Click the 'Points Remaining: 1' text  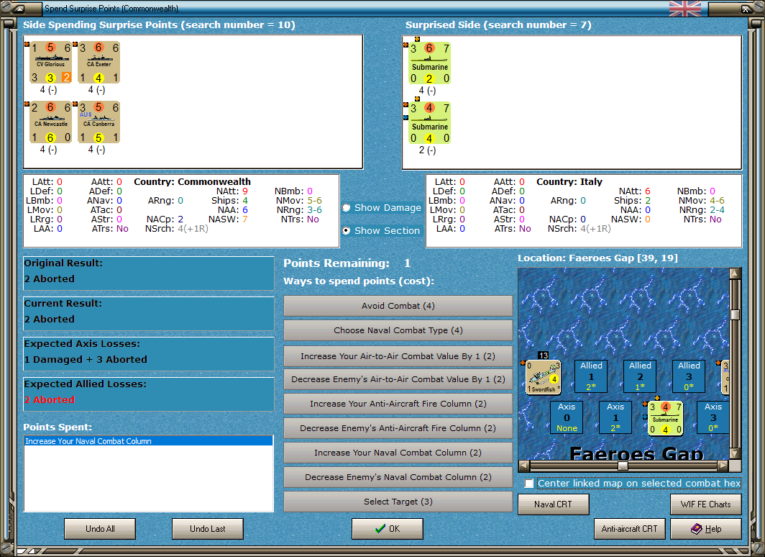point(347,263)
